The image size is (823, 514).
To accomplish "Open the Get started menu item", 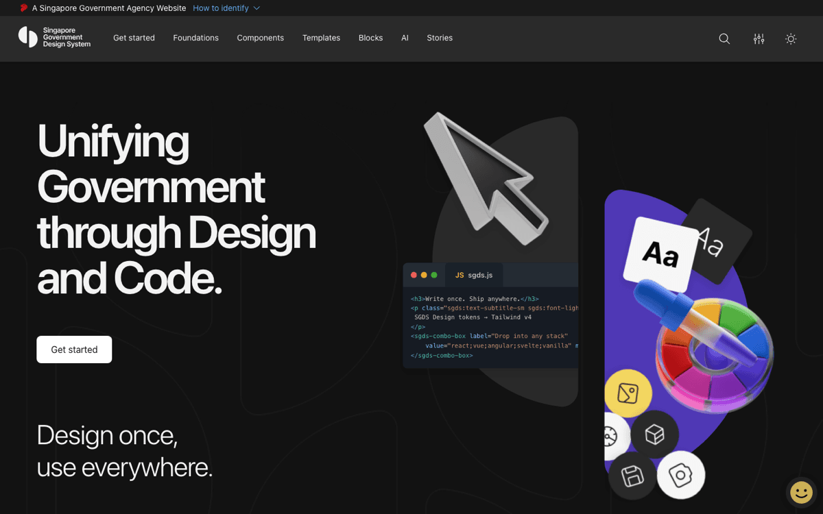I will point(134,38).
